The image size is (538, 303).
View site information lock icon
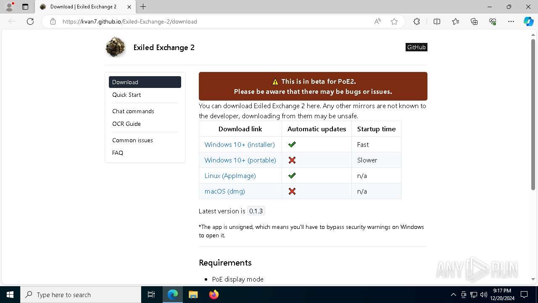53,21
